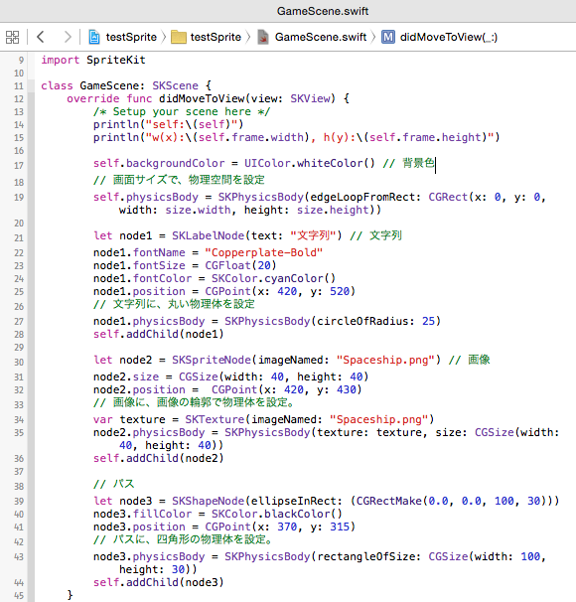Click "self.frame.height" on line 15

point(425,137)
